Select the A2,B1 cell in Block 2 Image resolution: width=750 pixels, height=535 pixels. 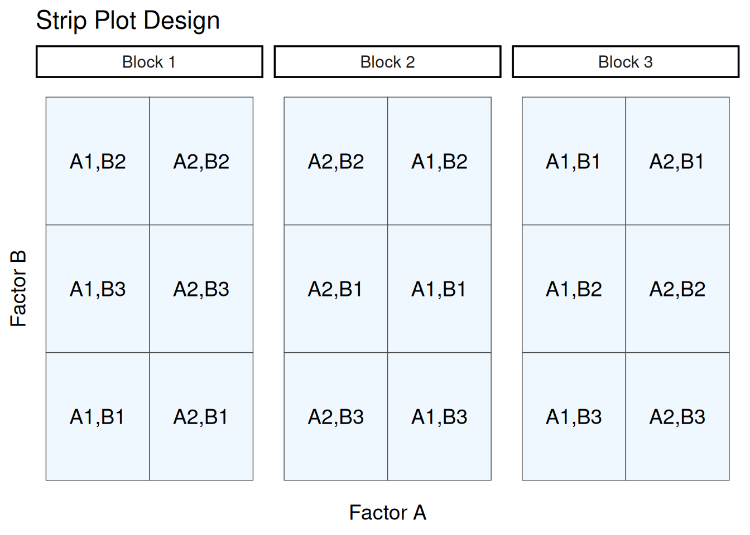[336, 289]
